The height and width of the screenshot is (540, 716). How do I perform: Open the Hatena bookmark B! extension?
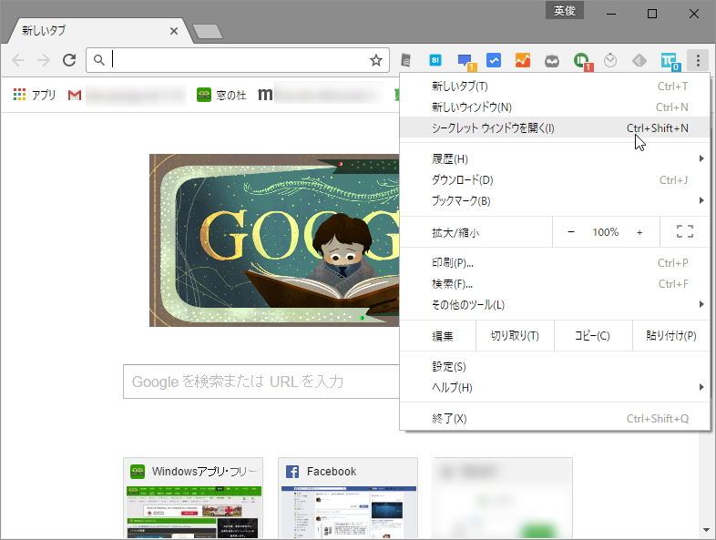pyautogui.click(x=435, y=60)
